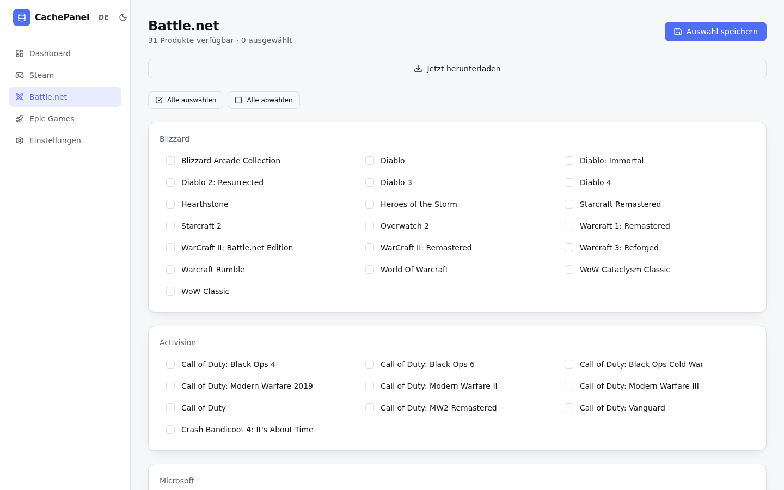Click the Battle.net swords icon in the sidebar
Viewport: 784px width, 490px height.
coord(20,97)
